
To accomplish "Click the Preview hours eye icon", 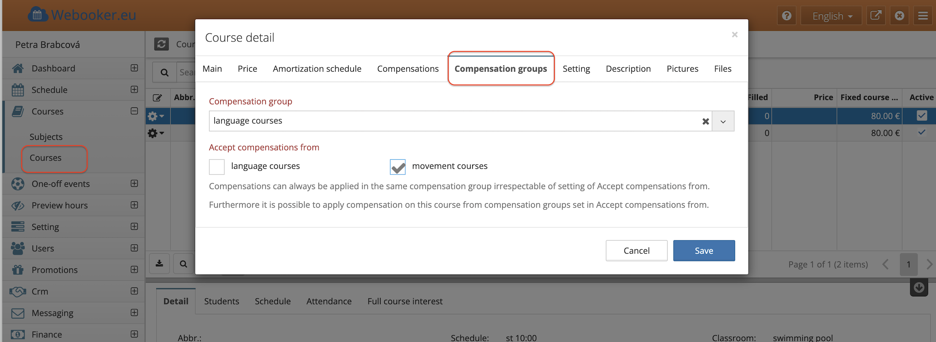I will pyautogui.click(x=18, y=205).
